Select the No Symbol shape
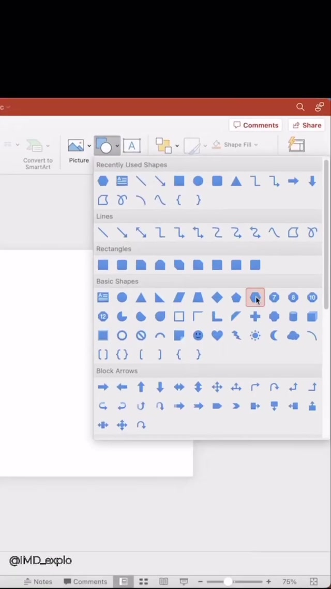Screen dimensions: 331x589 pos(141,335)
